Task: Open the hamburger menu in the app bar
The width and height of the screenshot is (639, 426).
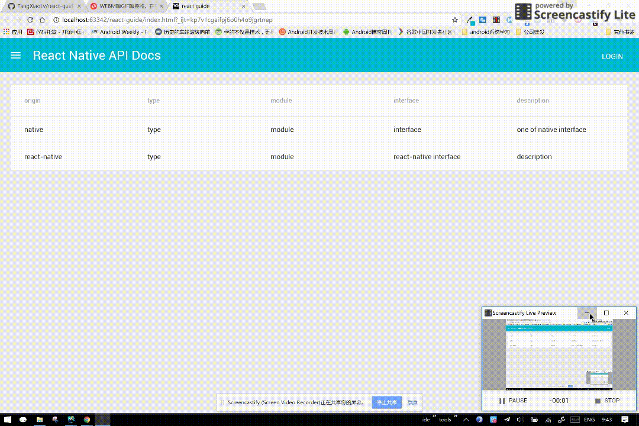Action: click(15, 56)
